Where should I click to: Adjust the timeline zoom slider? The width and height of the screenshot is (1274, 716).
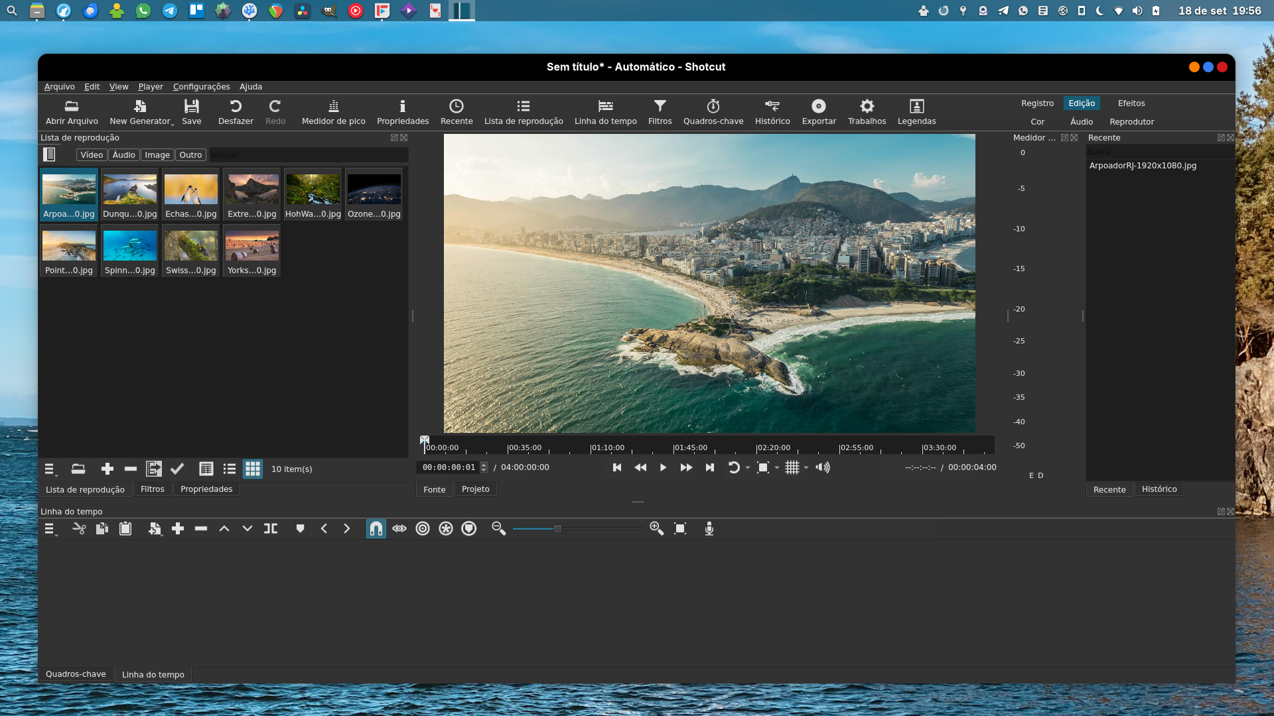click(x=557, y=528)
